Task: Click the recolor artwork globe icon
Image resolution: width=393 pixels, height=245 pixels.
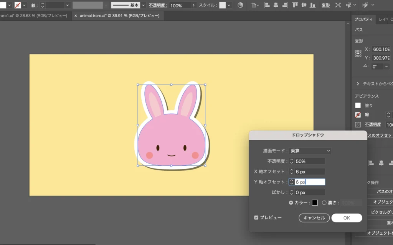Action: click(240, 5)
